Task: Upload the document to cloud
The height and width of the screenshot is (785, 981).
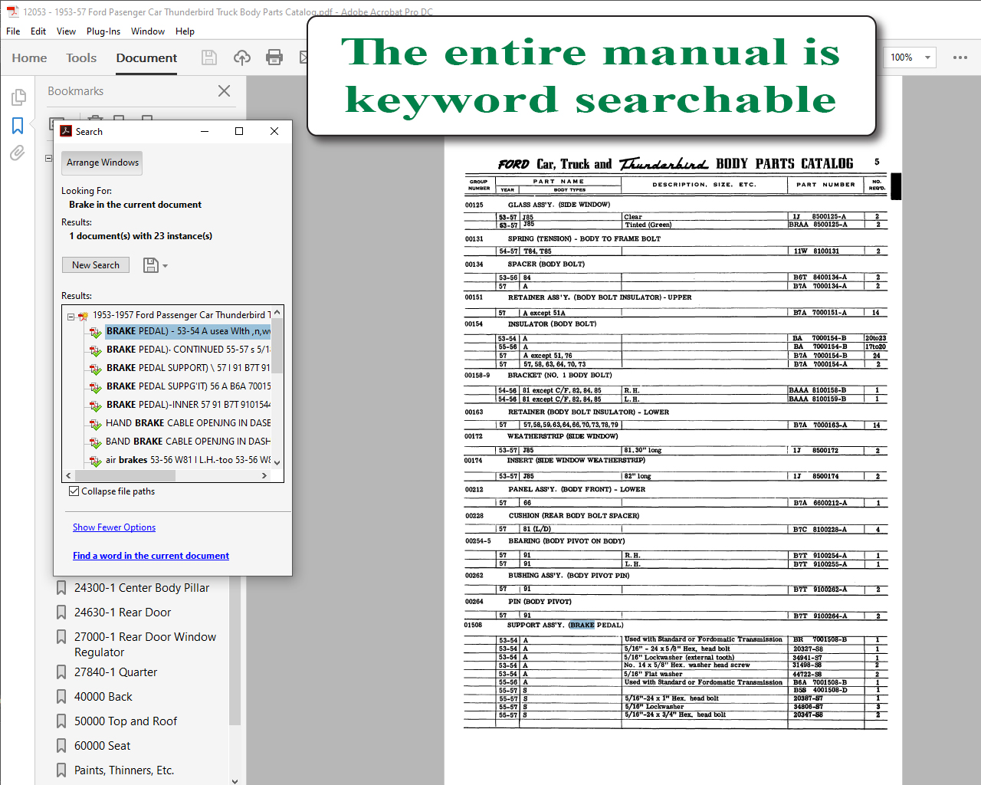Action: click(x=242, y=57)
